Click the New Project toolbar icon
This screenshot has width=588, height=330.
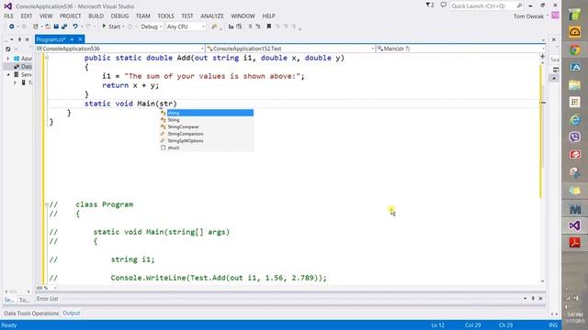36,27
